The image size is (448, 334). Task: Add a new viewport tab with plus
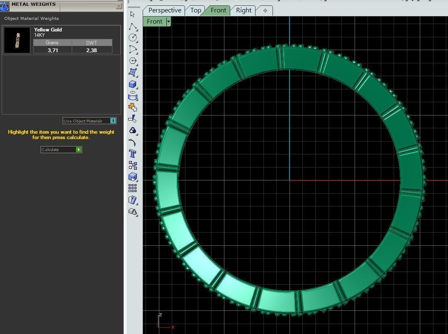[265, 10]
